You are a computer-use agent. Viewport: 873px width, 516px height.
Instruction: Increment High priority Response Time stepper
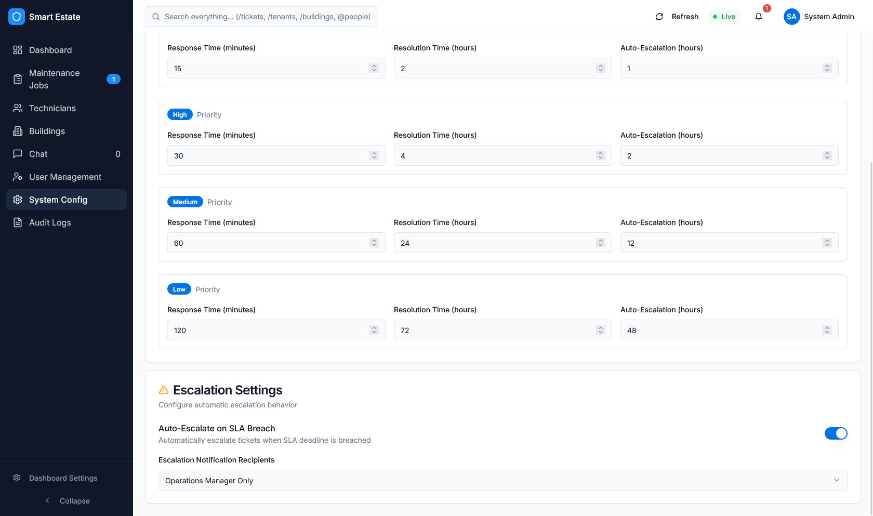coord(374,153)
